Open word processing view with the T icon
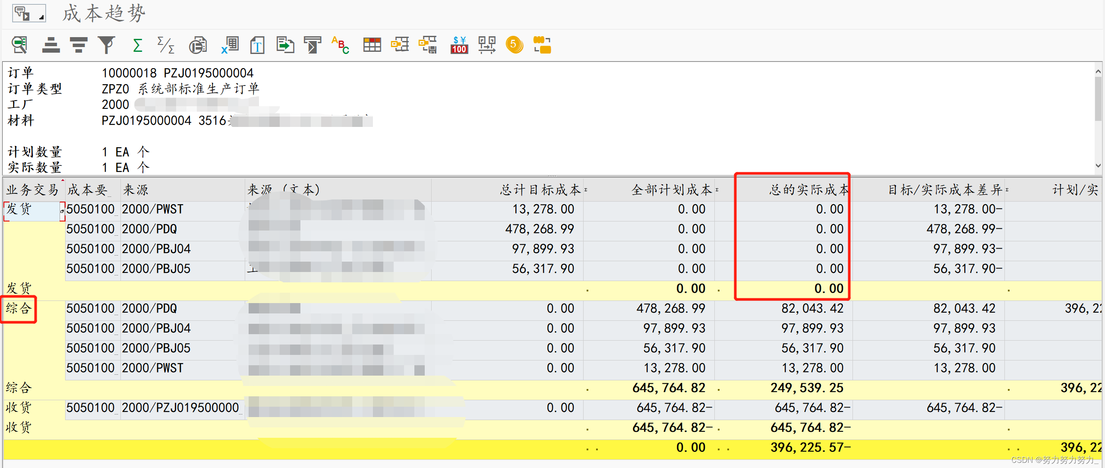1105x468 pixels. click(257, 45)
